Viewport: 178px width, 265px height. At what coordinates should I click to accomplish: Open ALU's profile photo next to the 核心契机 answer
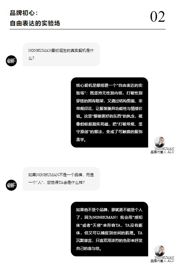(159, 142)
